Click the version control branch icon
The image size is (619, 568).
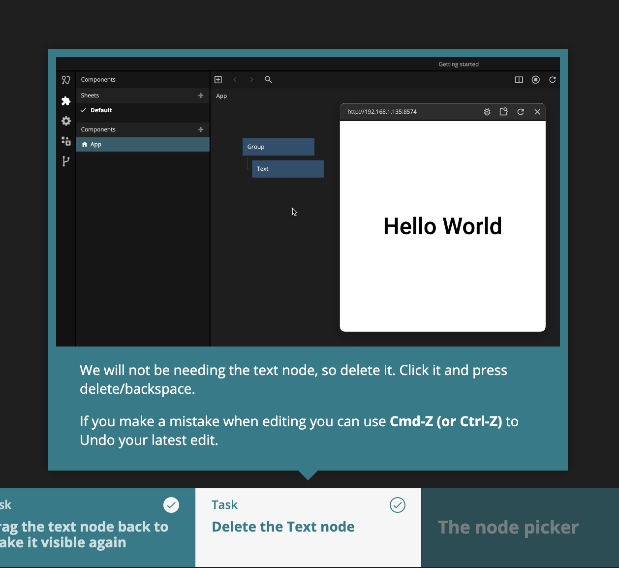coord(66,161)
